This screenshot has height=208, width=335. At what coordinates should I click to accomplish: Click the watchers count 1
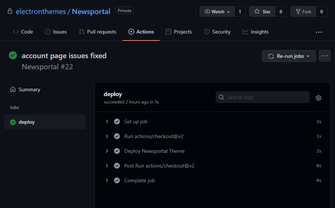(240, 11)
